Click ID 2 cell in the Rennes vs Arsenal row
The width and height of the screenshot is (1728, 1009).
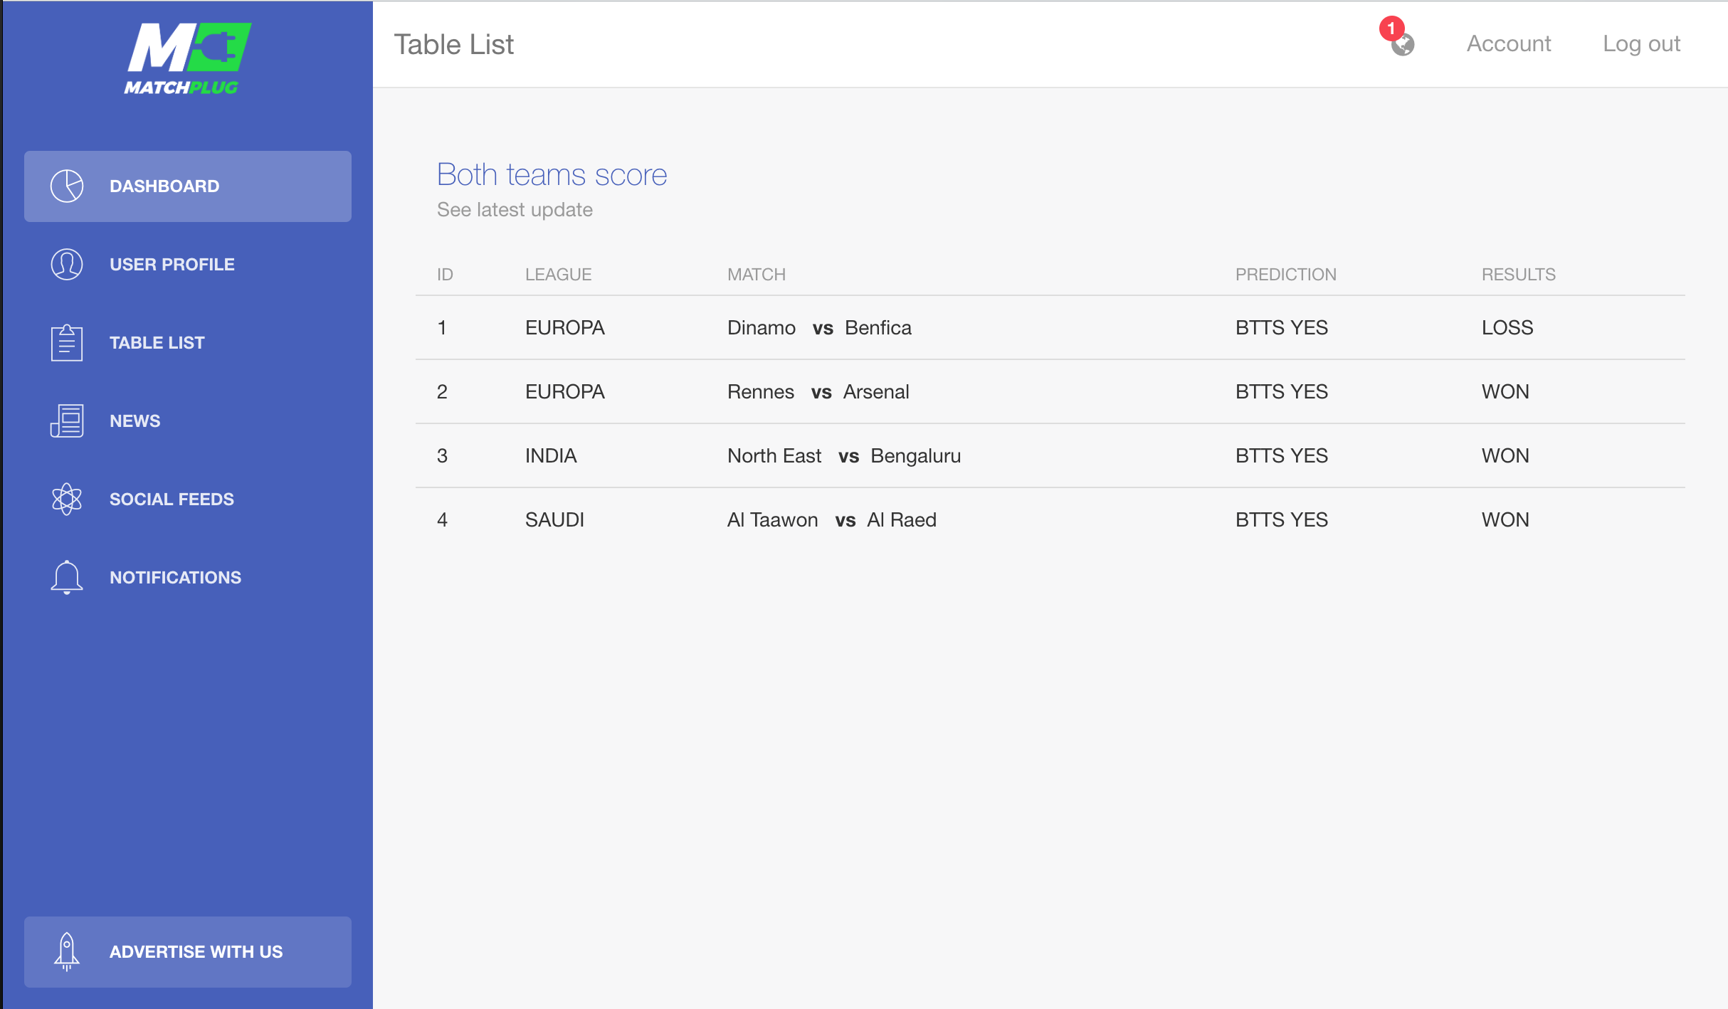(x=442, y=392)
